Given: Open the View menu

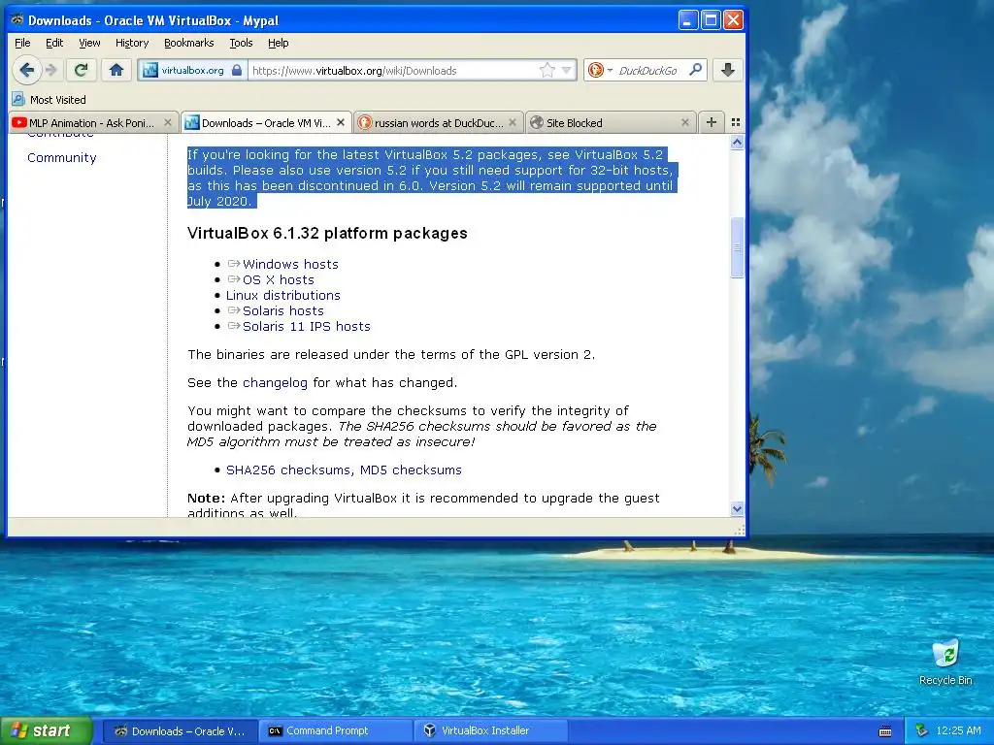Looking at the screenshot, I should [89, 43].
